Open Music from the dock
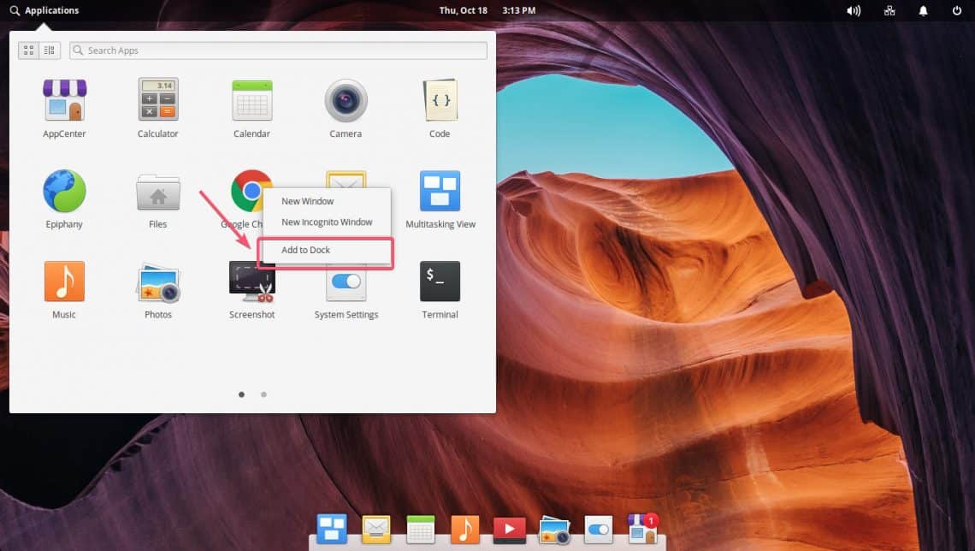This screenshot has width=975, height=551. tap(464, 530)
